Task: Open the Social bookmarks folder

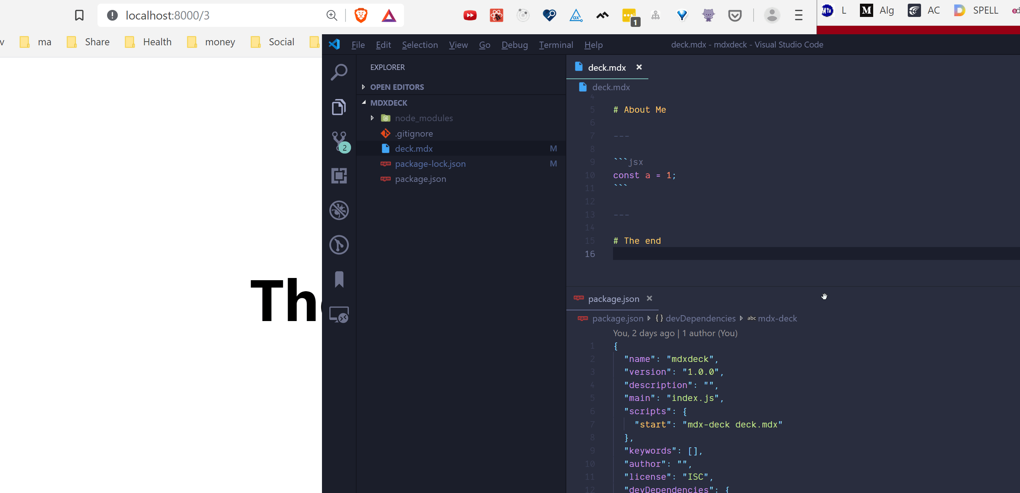Action: tap(272, 42)
